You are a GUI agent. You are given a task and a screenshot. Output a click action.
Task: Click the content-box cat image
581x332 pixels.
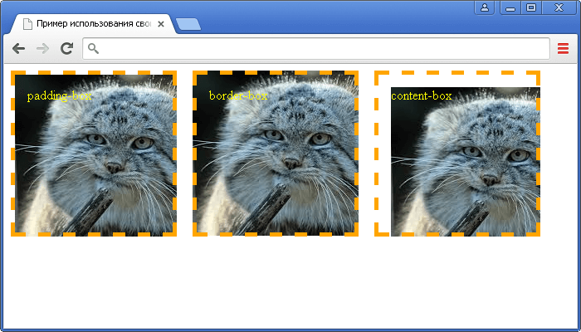click(466, 162)
